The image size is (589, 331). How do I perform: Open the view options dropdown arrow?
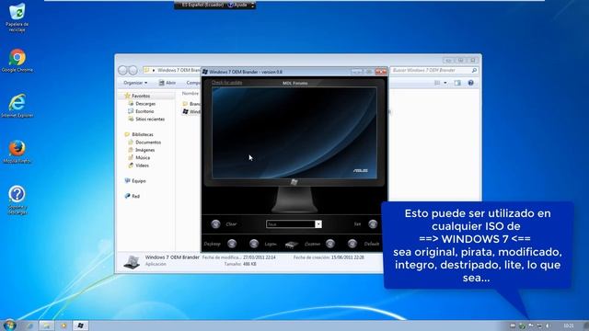(x=445, y=83)
